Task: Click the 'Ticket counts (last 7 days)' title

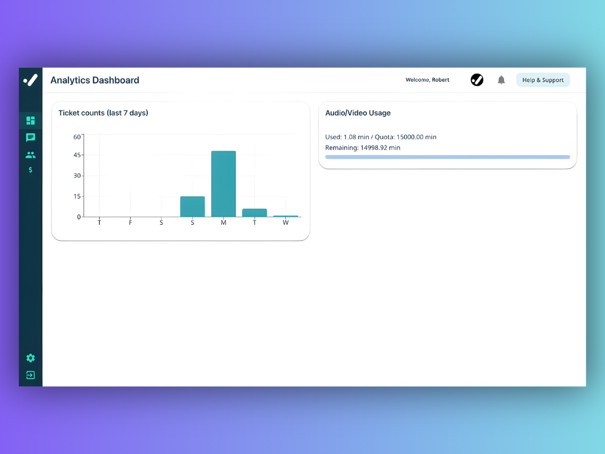Action: pyautogui.click(x=103, y=113)
